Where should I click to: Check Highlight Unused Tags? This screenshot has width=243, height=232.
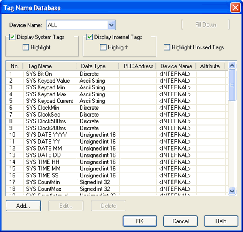click(x=167, y=47)
